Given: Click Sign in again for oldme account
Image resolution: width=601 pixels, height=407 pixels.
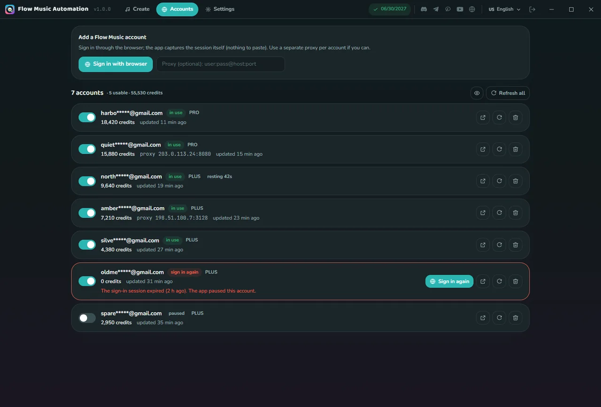Looking at the screenshot, I should point(449,281).
